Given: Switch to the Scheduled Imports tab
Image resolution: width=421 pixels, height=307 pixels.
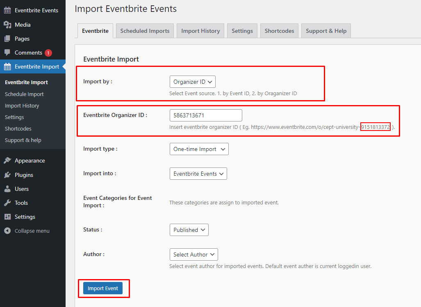Looking at the screenshot, I should point(144,30).
